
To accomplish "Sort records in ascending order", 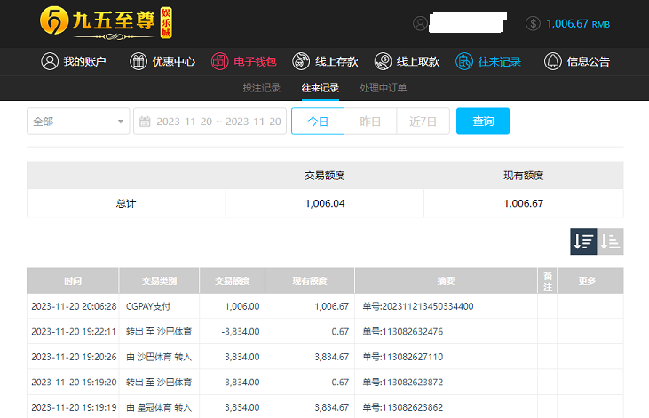I will pyautogui.click(x=610, y=241).
